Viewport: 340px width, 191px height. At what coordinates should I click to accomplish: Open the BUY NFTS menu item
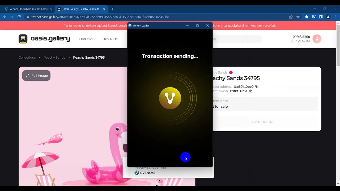pyautogui.click(x=110, y=39)
